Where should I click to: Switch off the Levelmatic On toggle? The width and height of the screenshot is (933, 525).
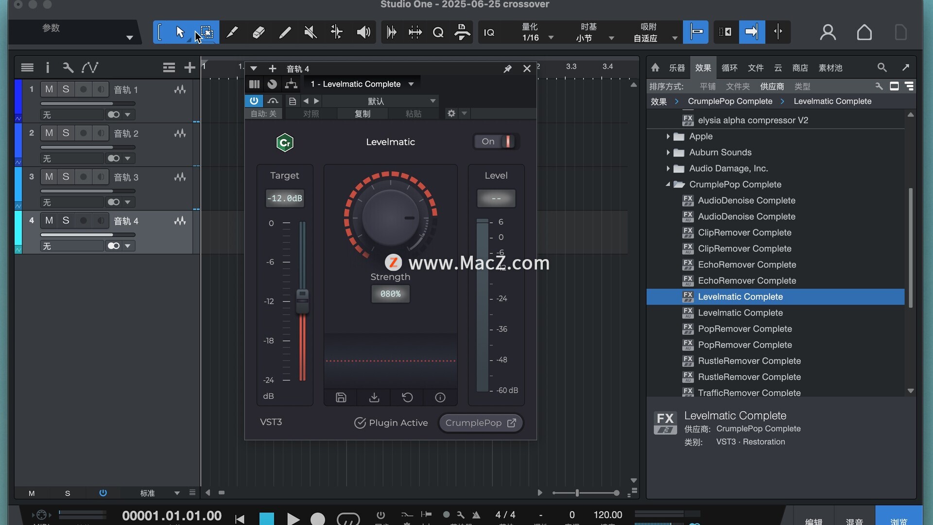[496, 141]
